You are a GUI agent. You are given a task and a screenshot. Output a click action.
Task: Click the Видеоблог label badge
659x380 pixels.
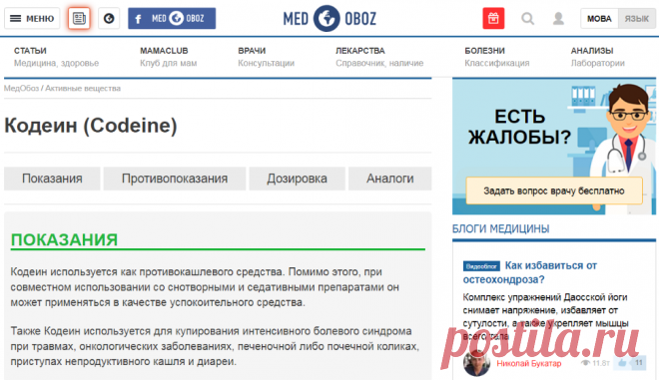[x=481, y=266]
